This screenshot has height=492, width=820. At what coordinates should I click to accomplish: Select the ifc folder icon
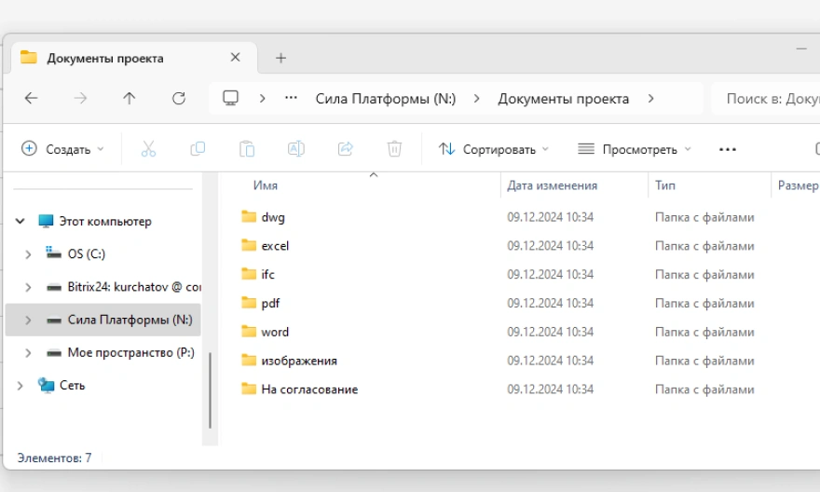pos(249,274)
